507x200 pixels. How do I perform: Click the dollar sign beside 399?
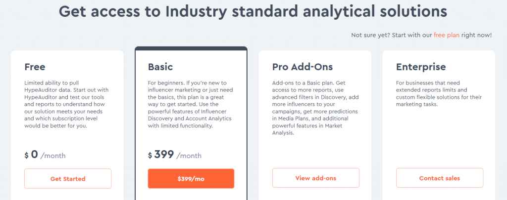[150, 156]
